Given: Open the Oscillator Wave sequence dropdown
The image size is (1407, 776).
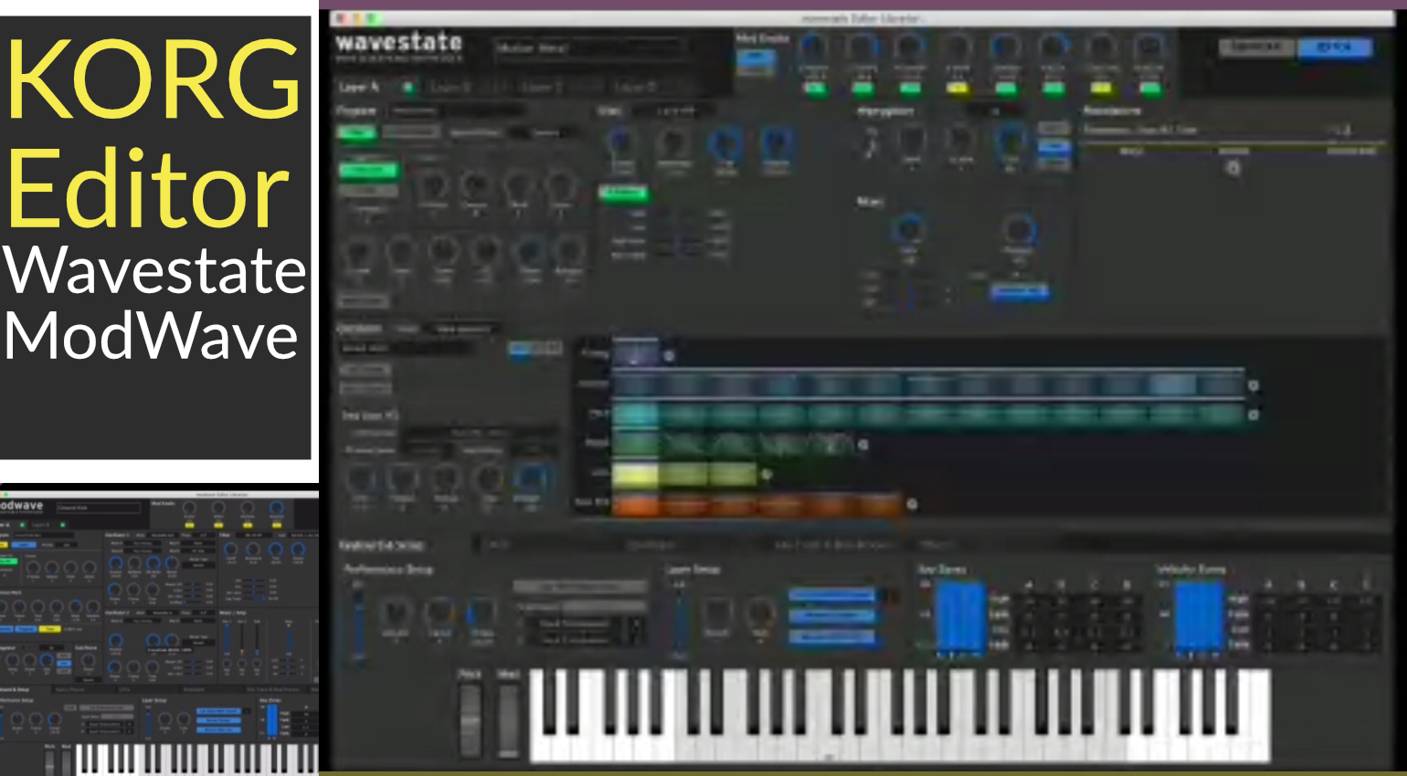Looking at the screenshot, I should [x=465, y=328].
